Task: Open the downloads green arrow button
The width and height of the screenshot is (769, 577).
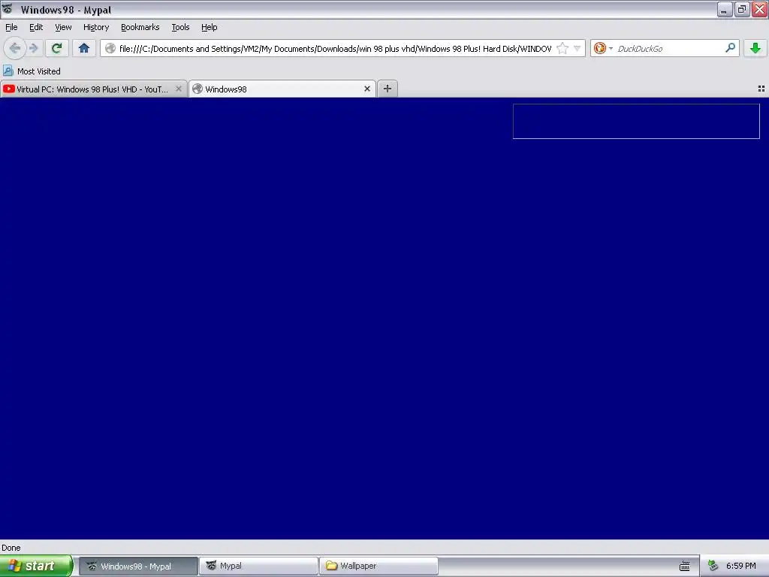Action: (755, 48)
